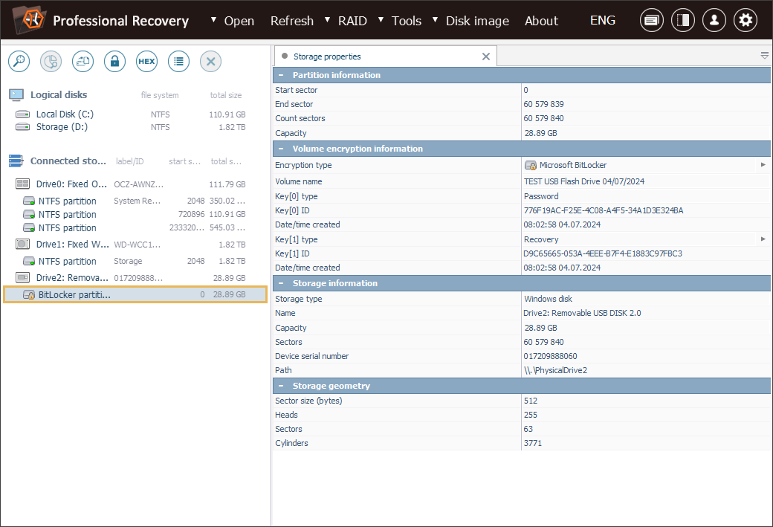Click the decrypt storage padlock icon
773x527 pixels.
click(x=115, y=62)
